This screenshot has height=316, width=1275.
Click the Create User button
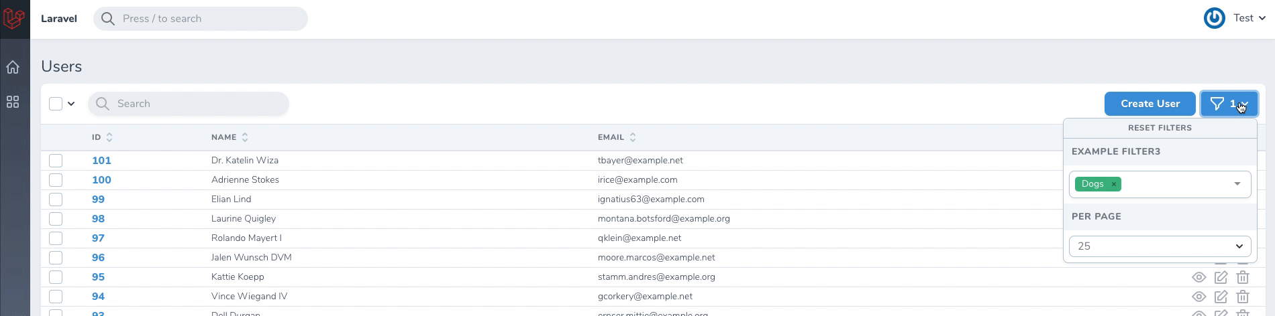[x=1150, y=104]
